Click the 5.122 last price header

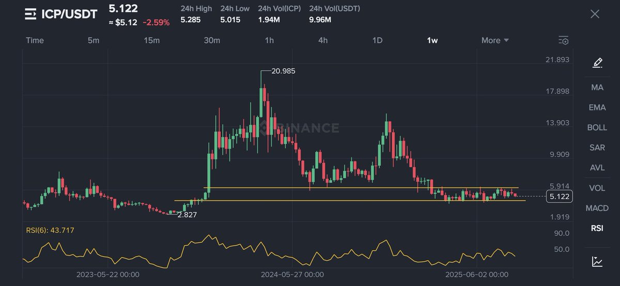point(123,8)
